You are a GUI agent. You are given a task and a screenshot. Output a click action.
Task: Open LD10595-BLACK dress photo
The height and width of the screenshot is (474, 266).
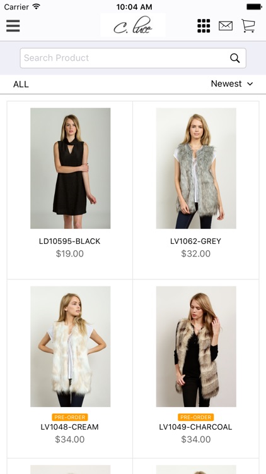(x=70, y=168)
